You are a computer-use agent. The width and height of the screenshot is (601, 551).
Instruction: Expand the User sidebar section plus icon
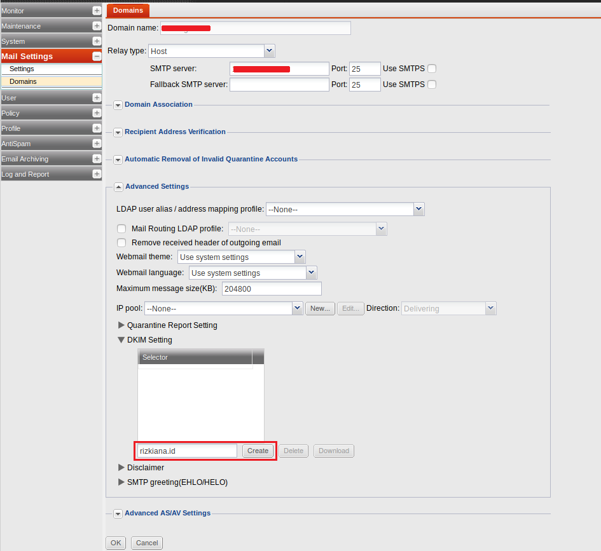tap(96, 97)
